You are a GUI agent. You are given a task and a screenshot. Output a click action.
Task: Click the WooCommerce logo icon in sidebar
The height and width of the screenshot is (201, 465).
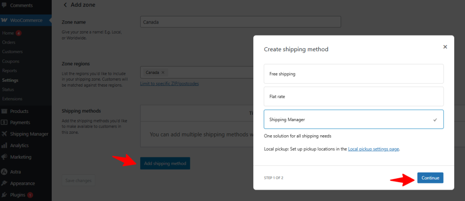point(4,20)
